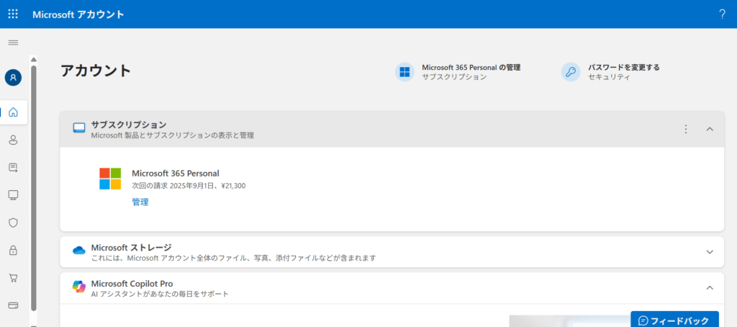Screen dimensions: 737x327
Task: Click the Microsoft four-color logo
Action: 110,179
